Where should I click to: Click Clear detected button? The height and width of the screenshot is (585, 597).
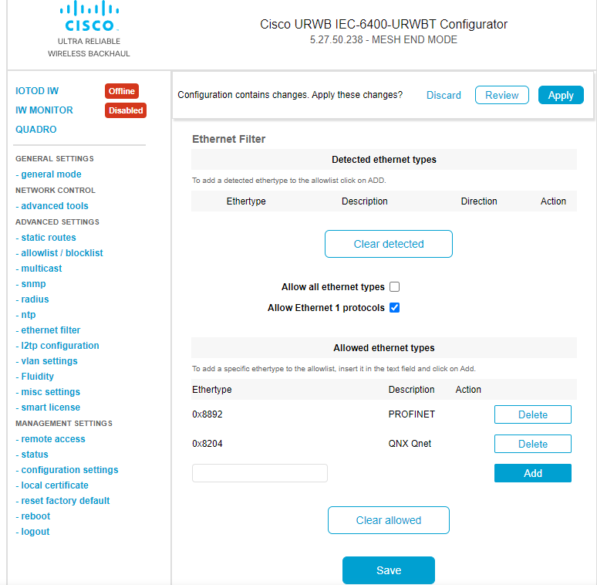pos(389,244)
